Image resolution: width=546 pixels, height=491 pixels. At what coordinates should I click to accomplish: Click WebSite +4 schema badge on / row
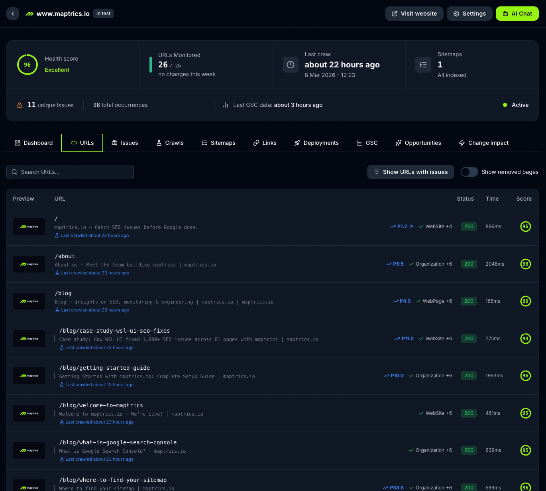(436, 227)
